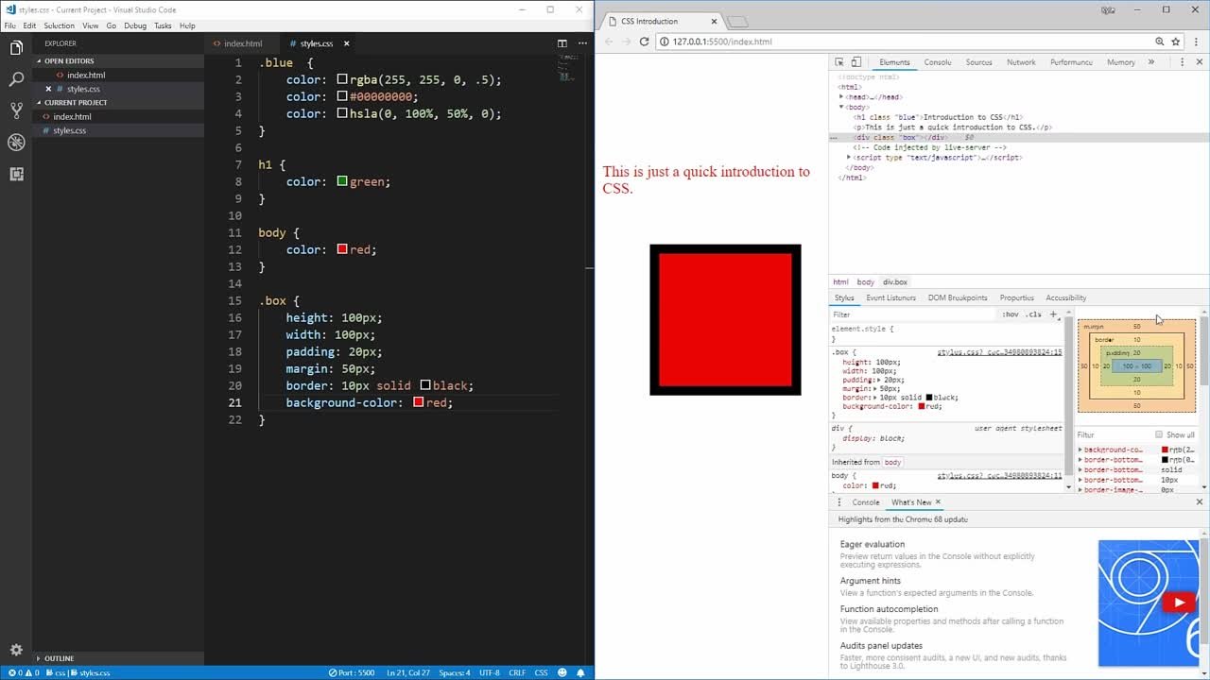
Task: Close the DevTools panel
Action: click(1199, 62)
